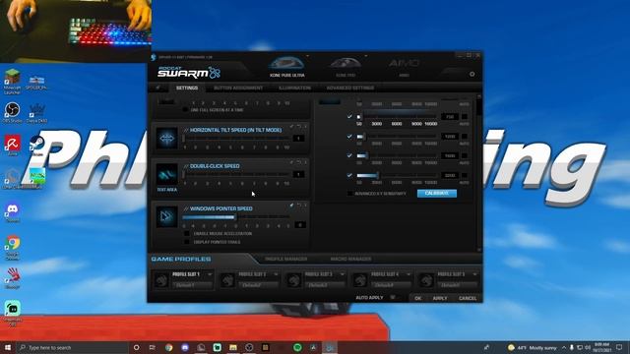The height and width of the screenshot is (354, 630).
Task: Select the Kone Pro mouse device
Action: 346,67
